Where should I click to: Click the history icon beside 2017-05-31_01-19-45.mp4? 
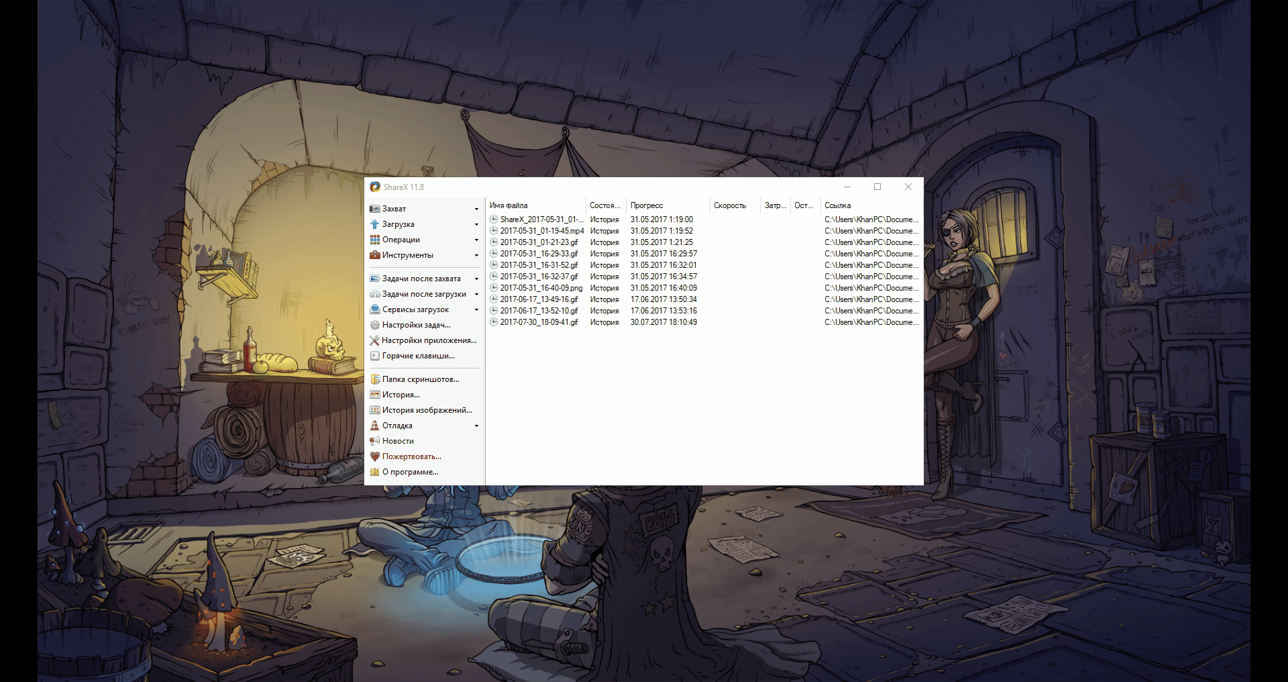tap(494, 231)
